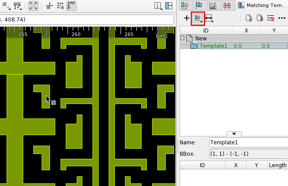The width and height of the screenshot is (288, 186).
Task: Click the upper Y column header
Action: click(x=274, y=31)
